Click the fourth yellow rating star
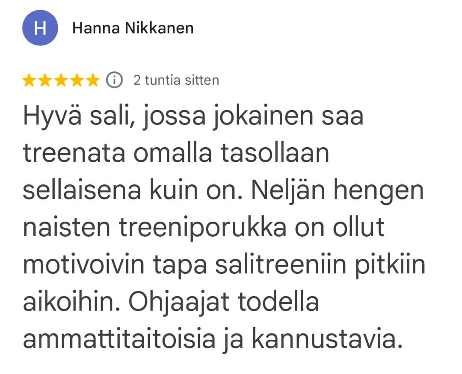The width and height of the screenshot is (462, 374). click(77, 80)
